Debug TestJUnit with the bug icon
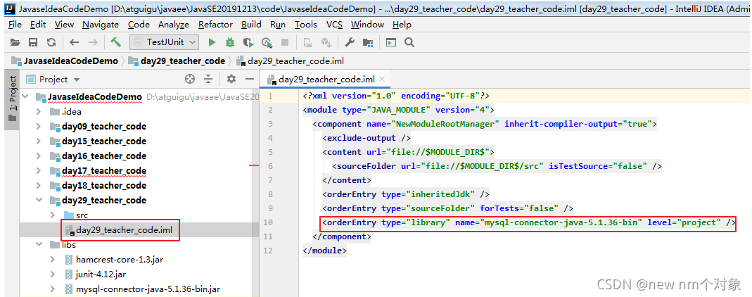Viewport: 752px width, 297px height. coord(230,42)
